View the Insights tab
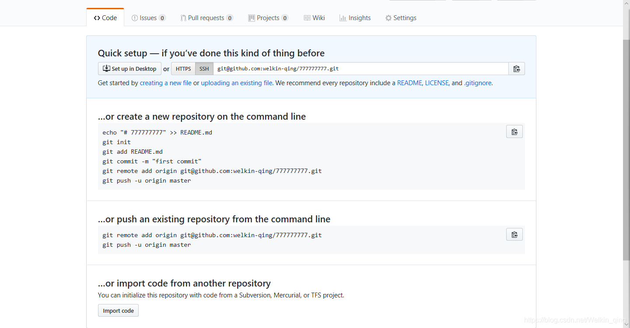The height and width of the screenshot is (328, 630). tap(355, 18)
